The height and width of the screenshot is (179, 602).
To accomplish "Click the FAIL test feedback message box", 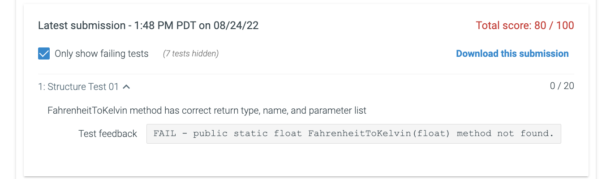I will (x=354, y=133).
